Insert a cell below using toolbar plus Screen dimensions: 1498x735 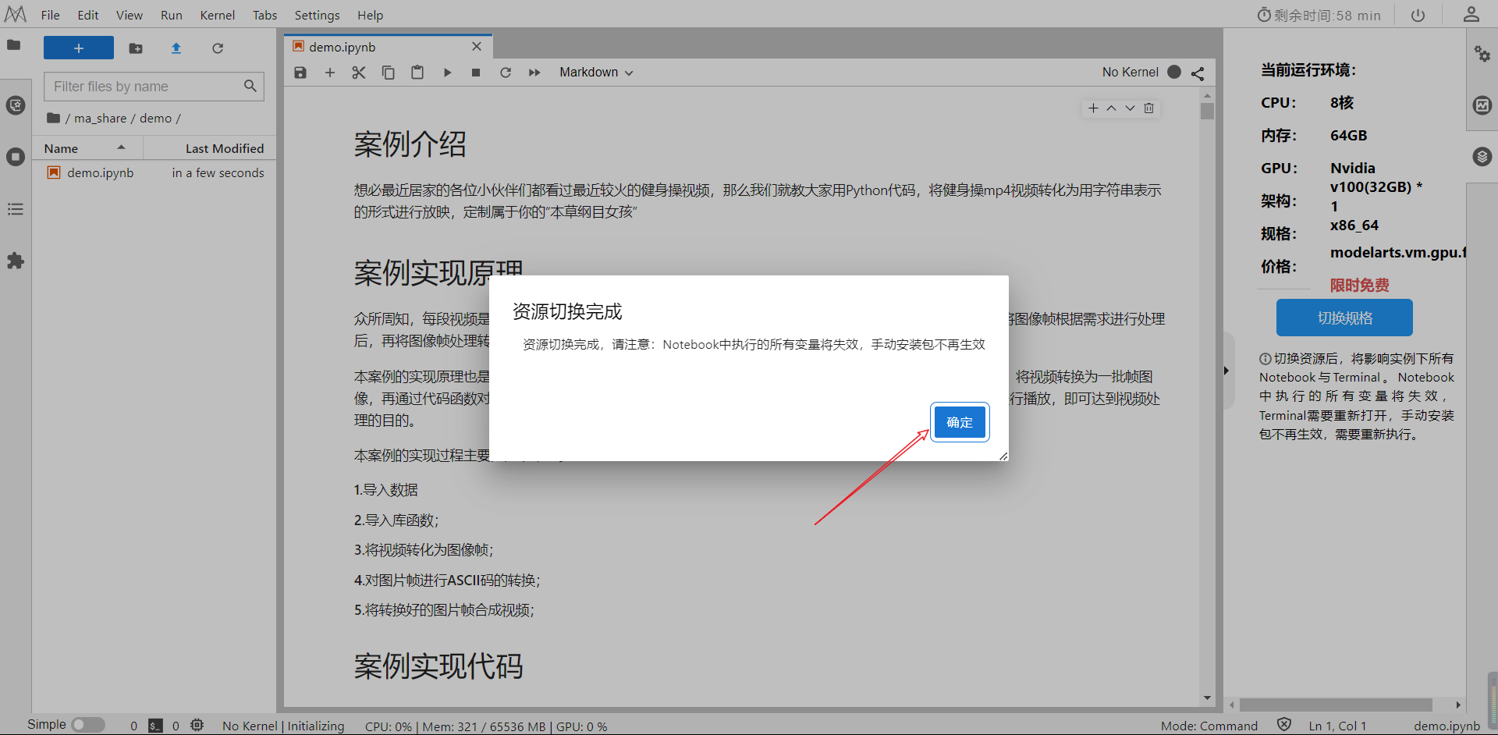click(x=330, y=73)
